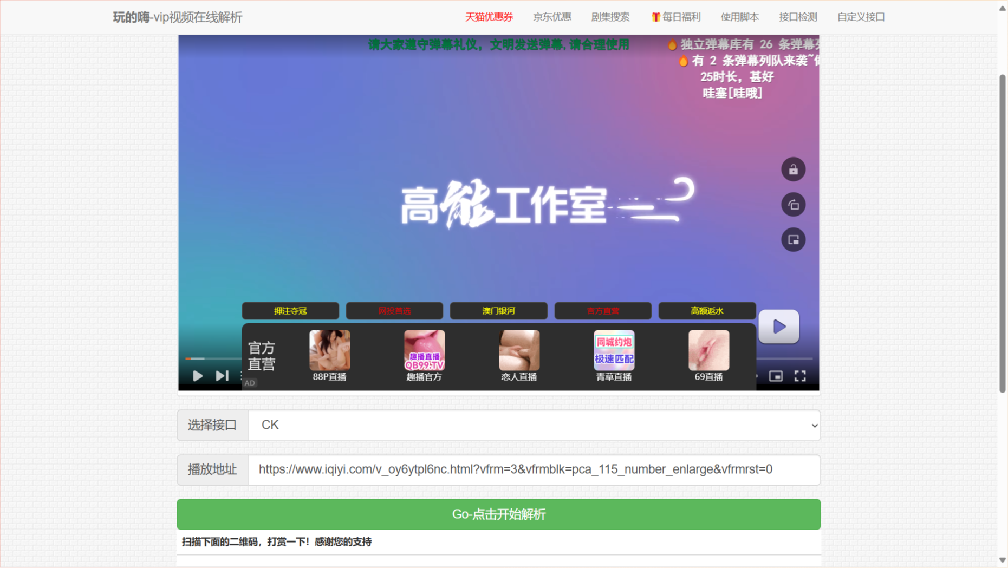Expand the interface selection combo box
Screen dimensions: 1008x568
(535, 425)
